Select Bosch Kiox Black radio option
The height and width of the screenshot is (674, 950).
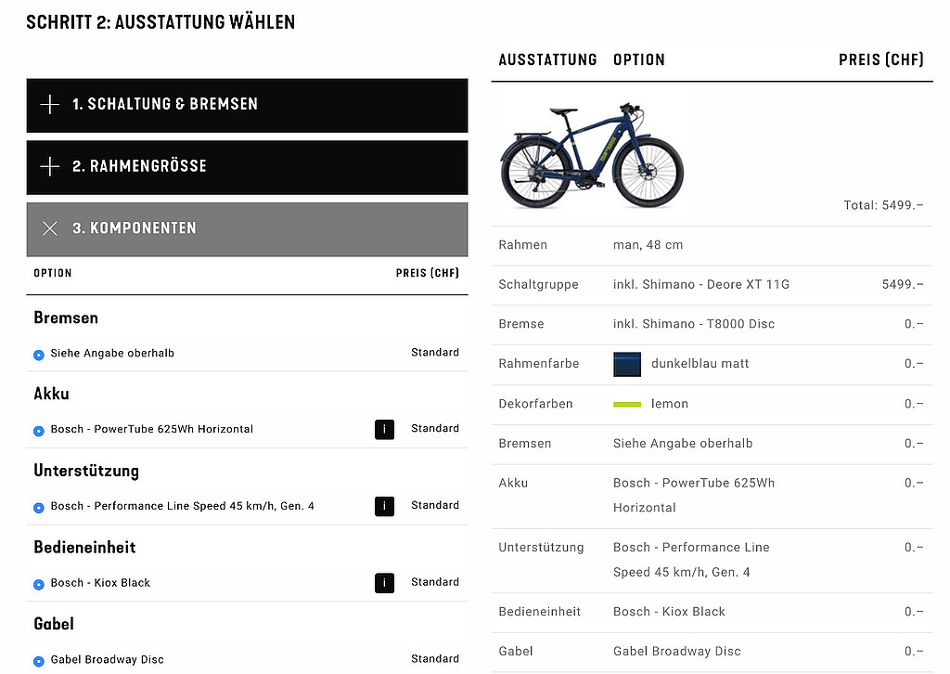[x=39, y=584]
